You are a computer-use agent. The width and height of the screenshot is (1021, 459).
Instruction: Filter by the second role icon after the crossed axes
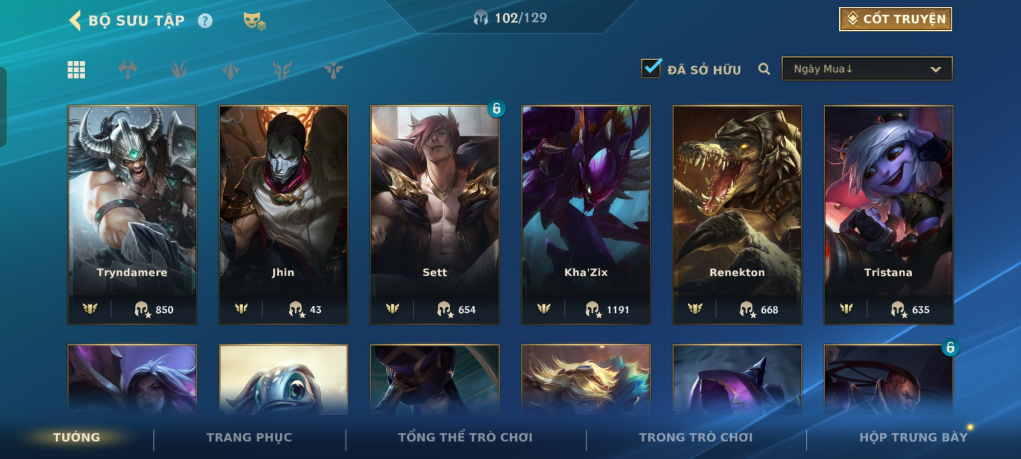[x=179, y=70]
